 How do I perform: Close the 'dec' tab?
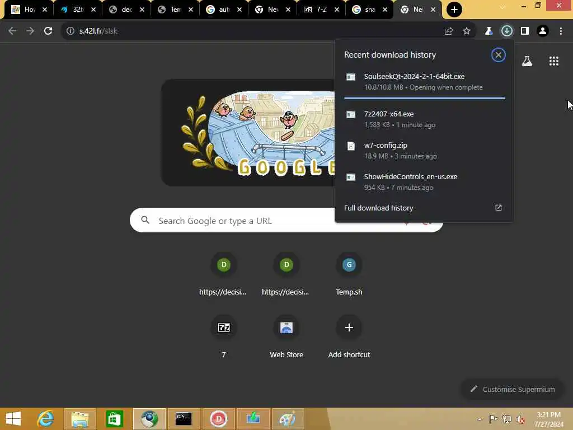(x=142, y=10)
